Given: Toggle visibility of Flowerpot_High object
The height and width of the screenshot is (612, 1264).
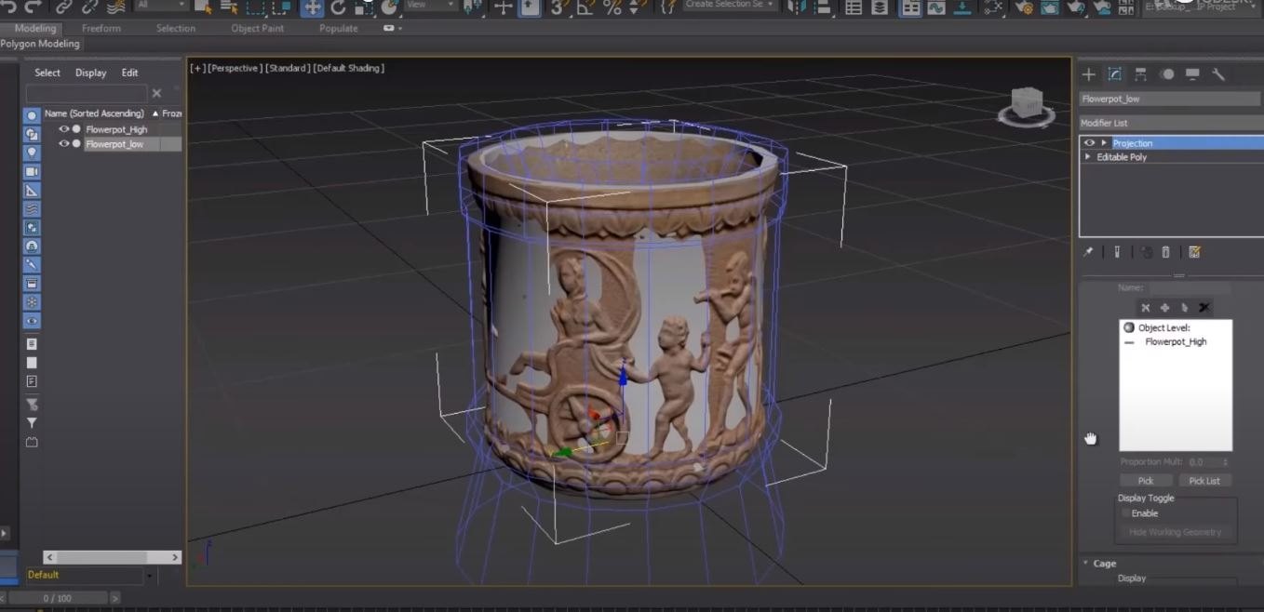Looking at the screenshot, I should 64,129.
